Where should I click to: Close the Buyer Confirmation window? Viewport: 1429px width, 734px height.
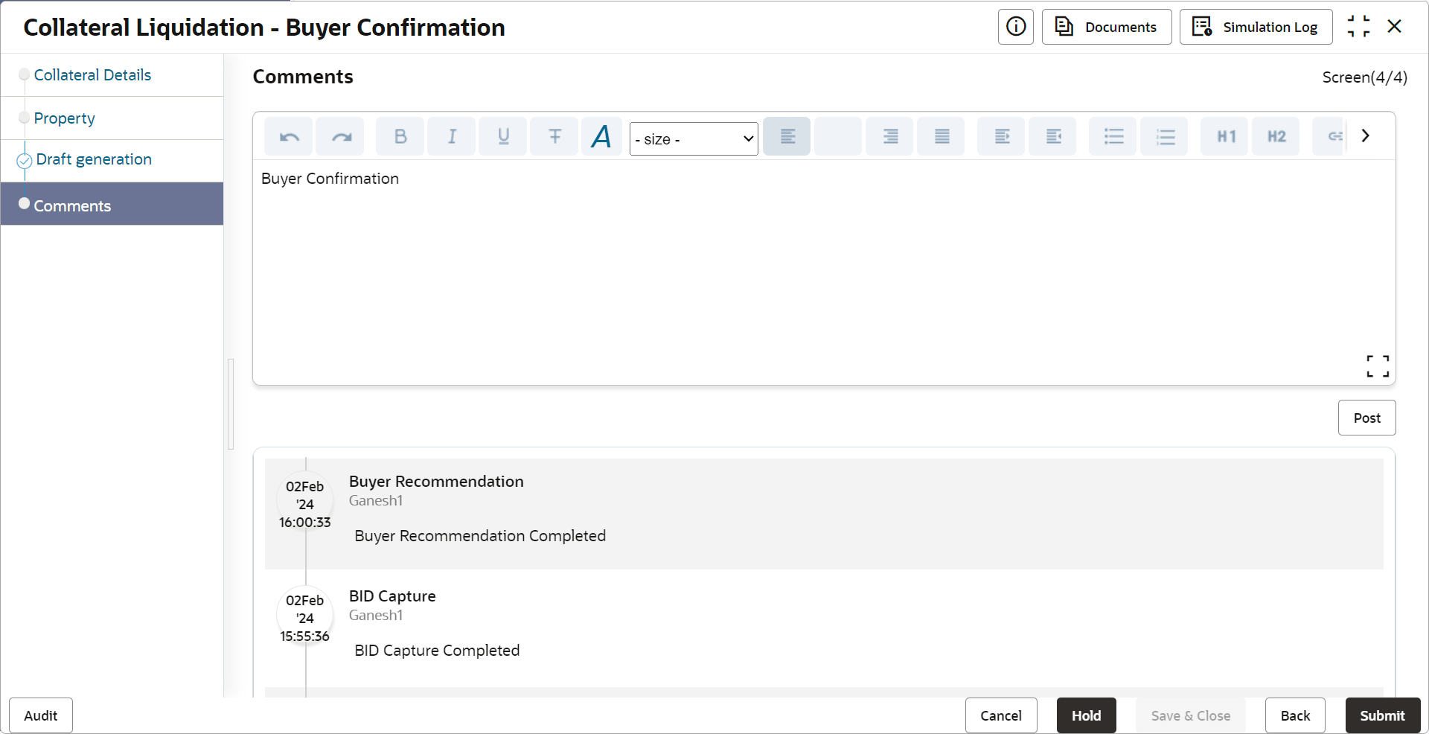pos(1395,27)
